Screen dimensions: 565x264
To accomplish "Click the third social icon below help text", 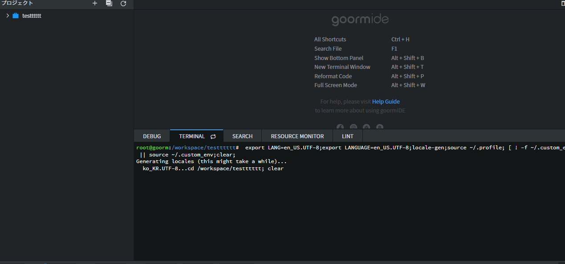I will pyautogui.click(x=366, y=127).
